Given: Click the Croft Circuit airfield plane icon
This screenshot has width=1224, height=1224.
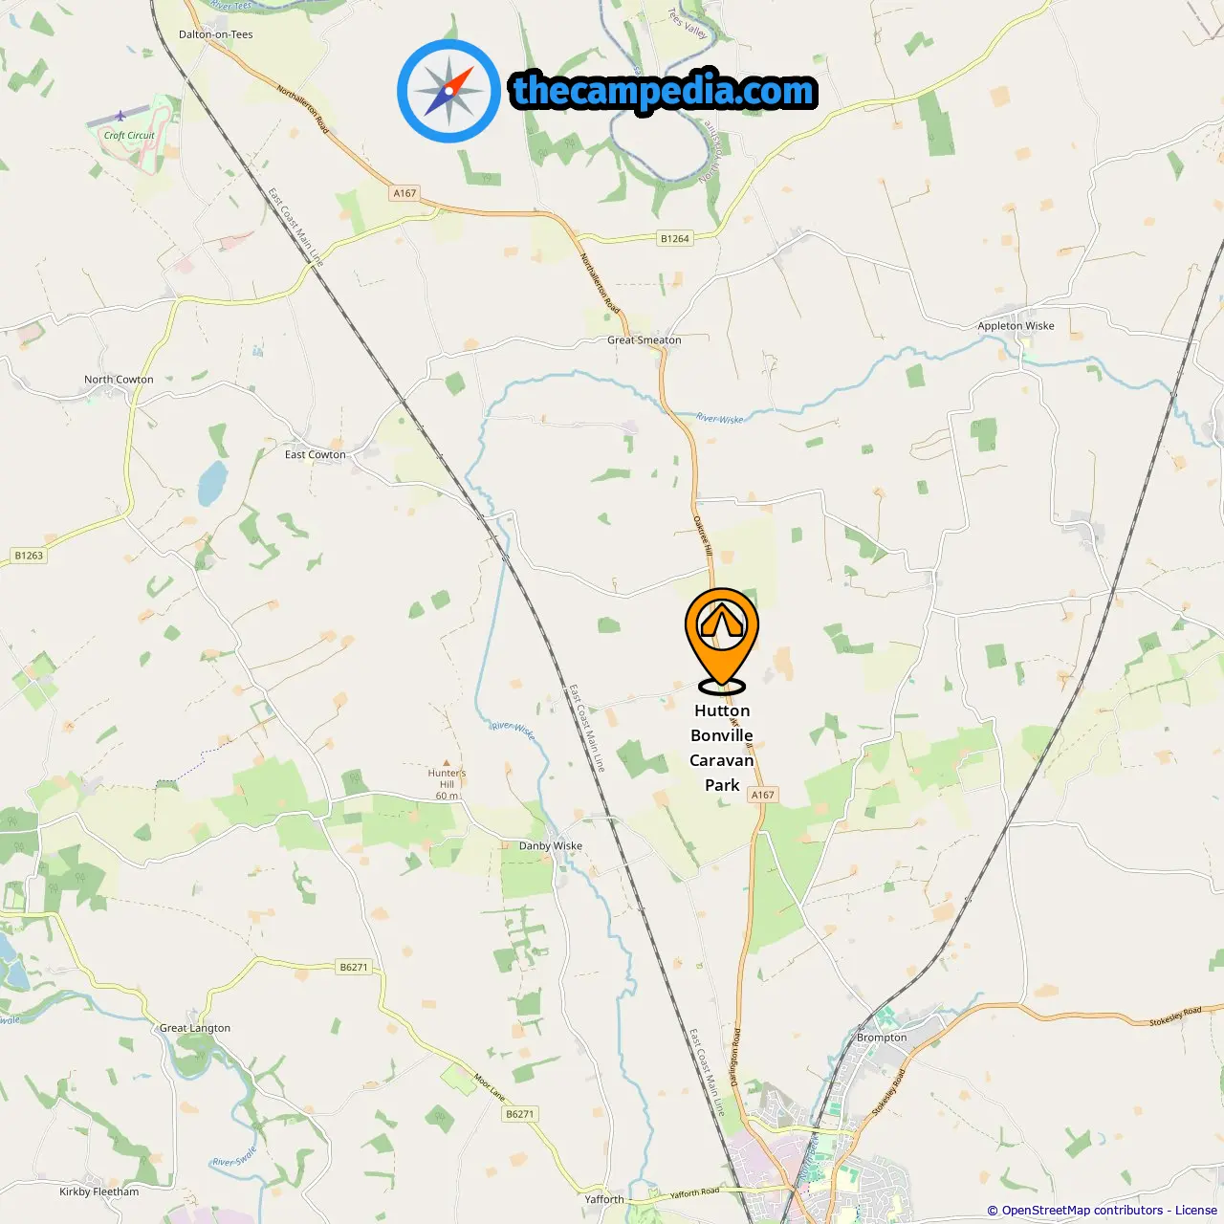Looking at the screenshot, I should (120, 116).
